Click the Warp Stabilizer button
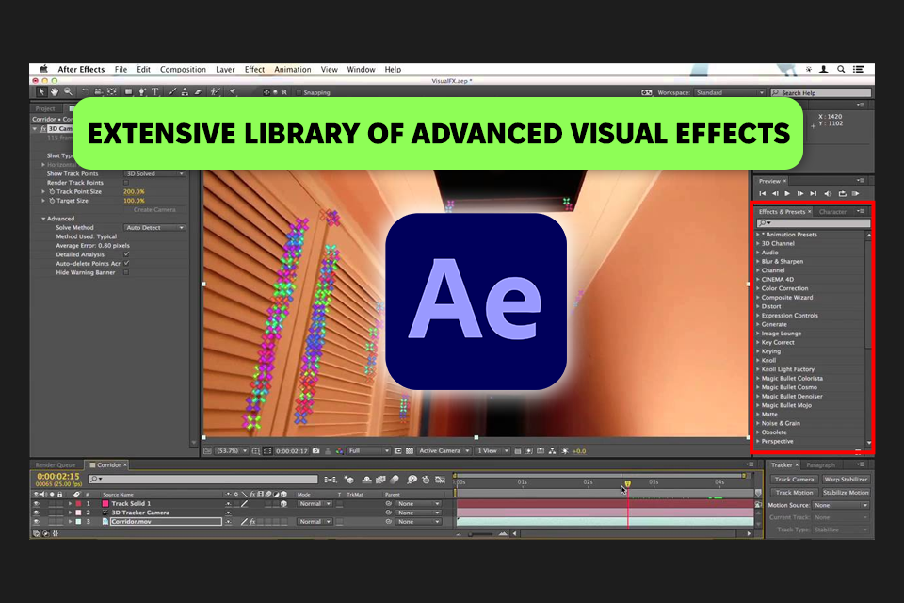 pyautogui.click(x=846, y=480)
